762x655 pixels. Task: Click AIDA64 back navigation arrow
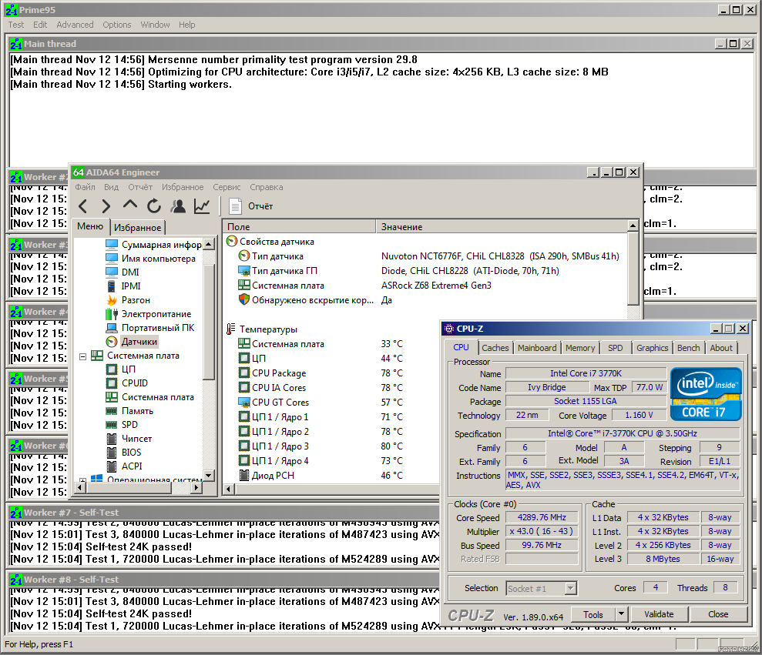(x=83, y=206)
